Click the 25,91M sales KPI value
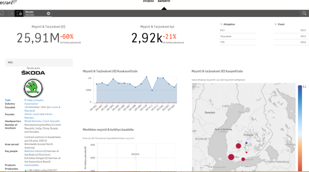 point(38,38)
